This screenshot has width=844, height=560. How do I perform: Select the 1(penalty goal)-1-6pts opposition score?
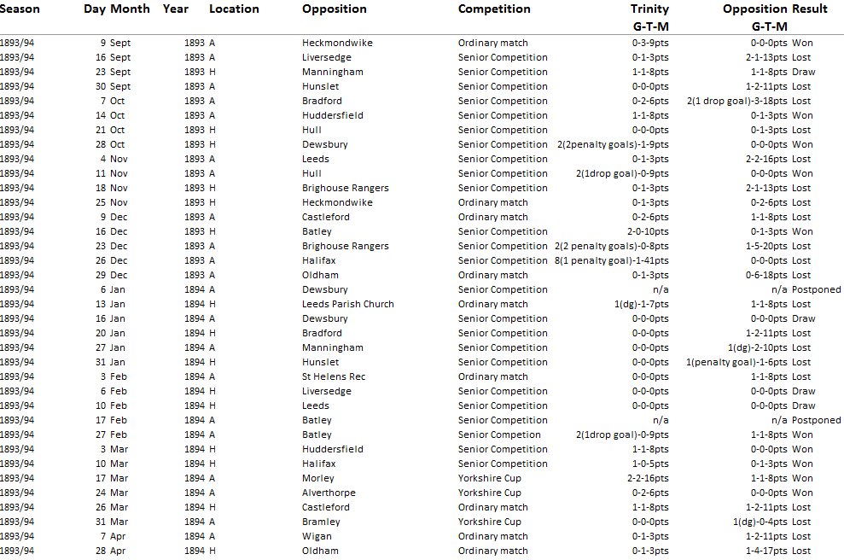click(736, 363)
